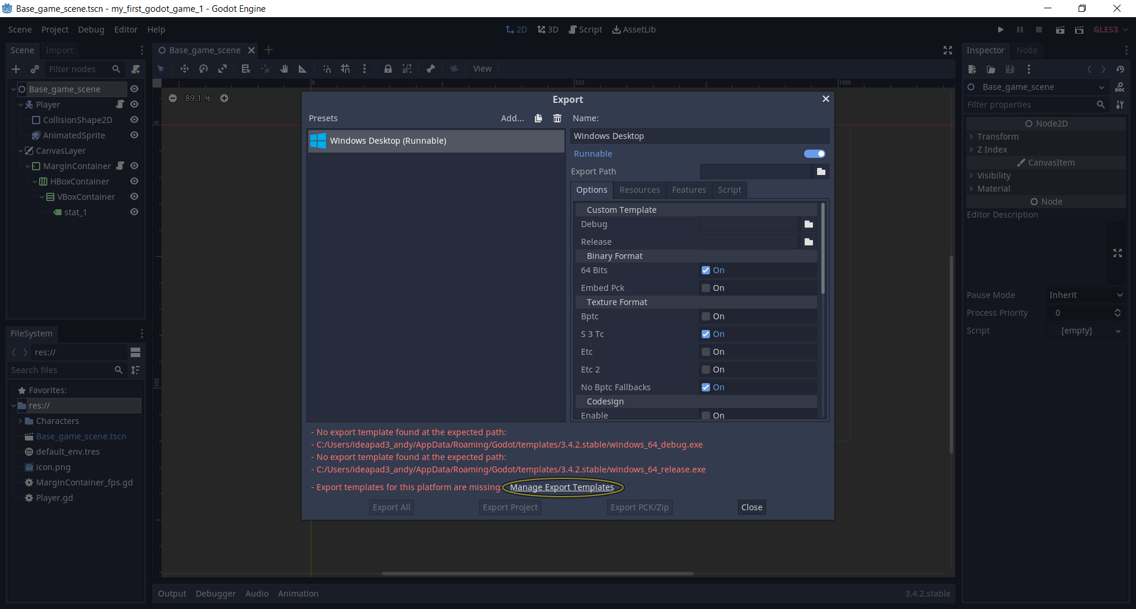Screen dimensions: 1136x609
Task: Instance a child scene link icon
Action: pos(35,69)
